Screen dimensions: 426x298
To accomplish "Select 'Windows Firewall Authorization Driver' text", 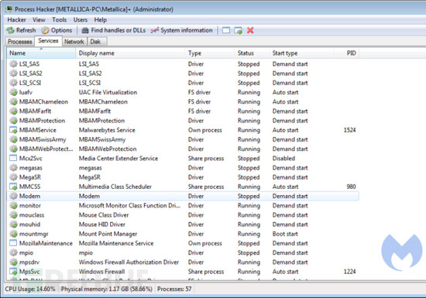I will (129, 262).
